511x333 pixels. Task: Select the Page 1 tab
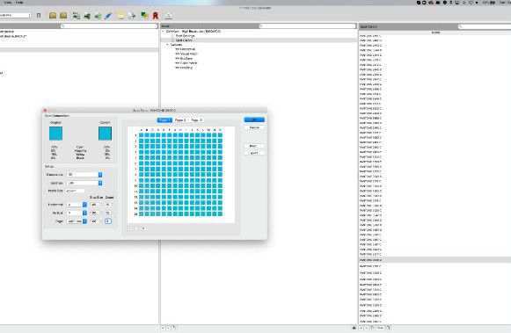(x=164, y=120)
